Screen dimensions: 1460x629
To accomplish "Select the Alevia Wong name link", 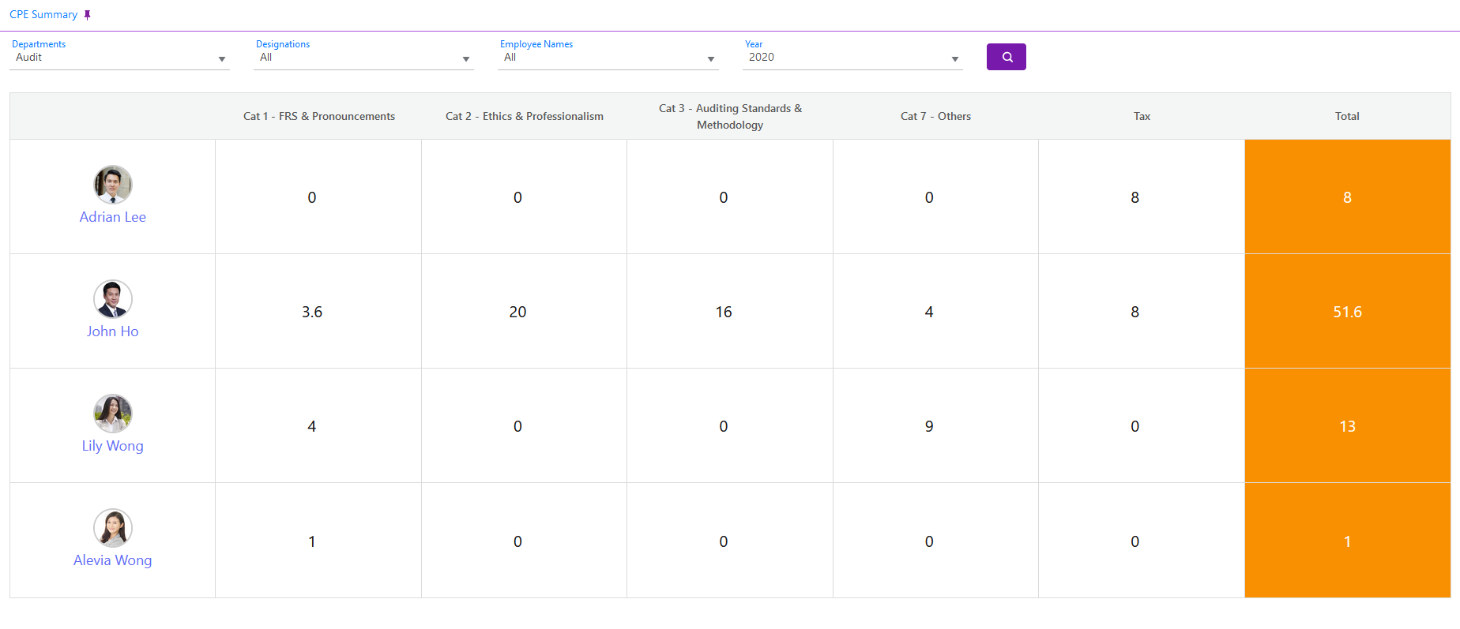I will [113, 560].
